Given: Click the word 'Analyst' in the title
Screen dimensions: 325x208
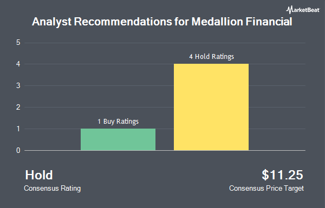Looking at the screenshot, I should (x=51, y=22).
